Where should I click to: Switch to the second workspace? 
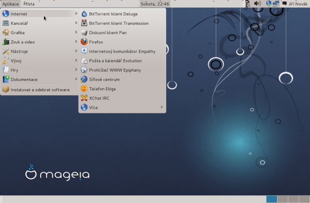click(283, 199)
